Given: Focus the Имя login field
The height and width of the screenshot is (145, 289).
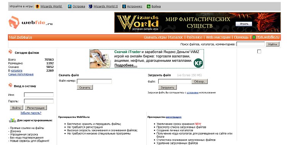Looking at the screenshot, I should (39, 95).
